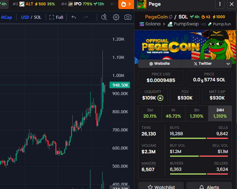Select the 6H timeframe tab
237x189 pixels.
coord(197,113)
